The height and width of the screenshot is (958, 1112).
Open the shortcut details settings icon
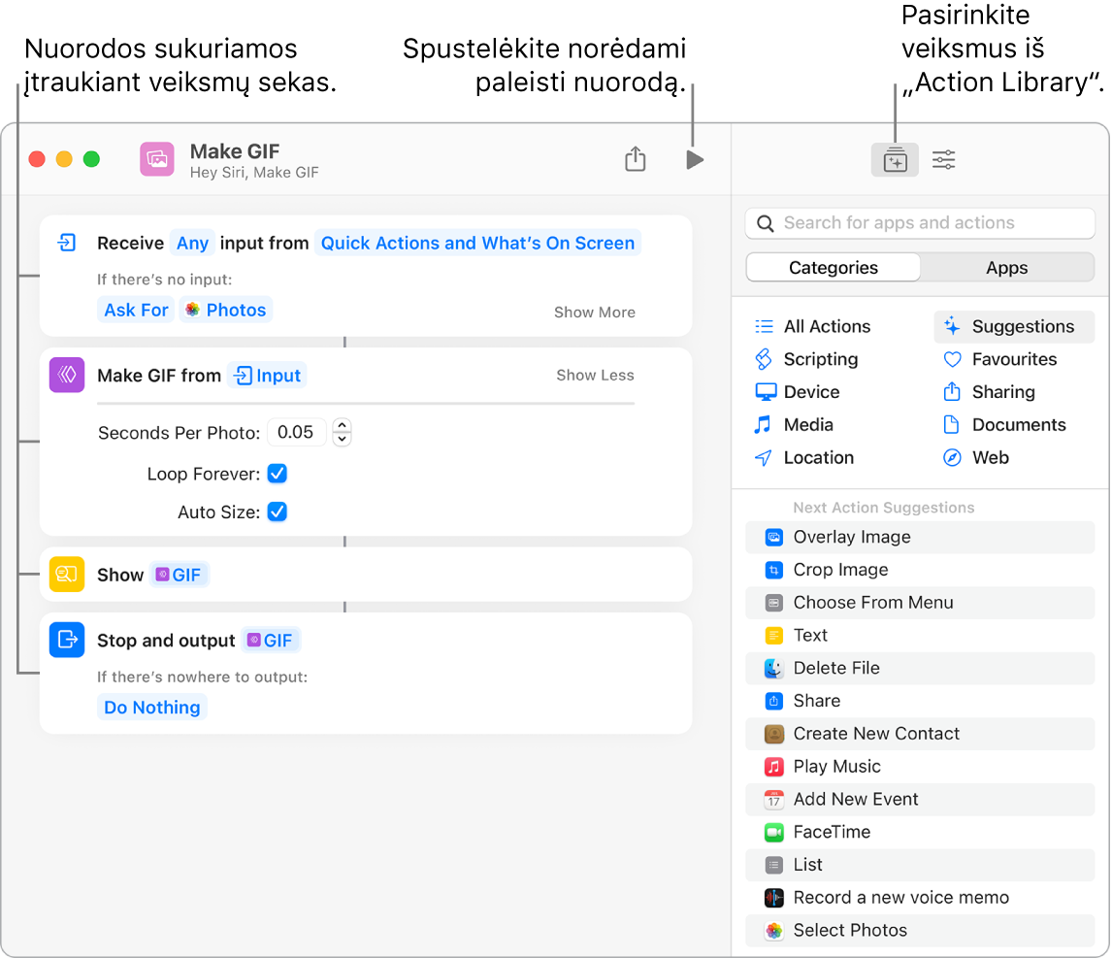[x=943, y=160]
